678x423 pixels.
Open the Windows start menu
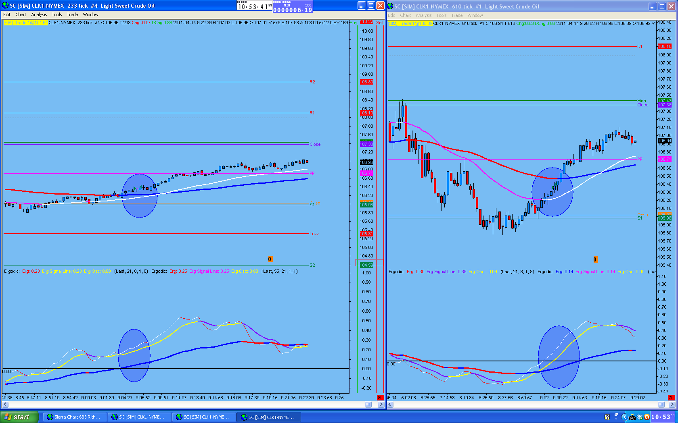tap(19, 417)
